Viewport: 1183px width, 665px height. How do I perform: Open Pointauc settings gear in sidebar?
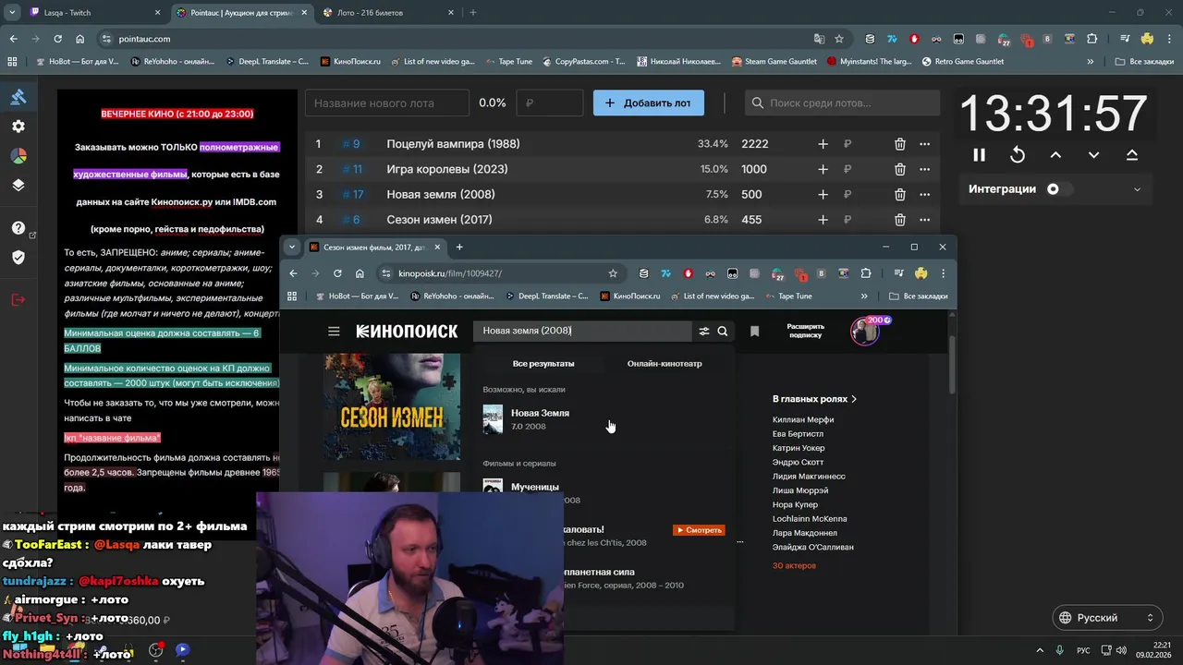point(18,127)
